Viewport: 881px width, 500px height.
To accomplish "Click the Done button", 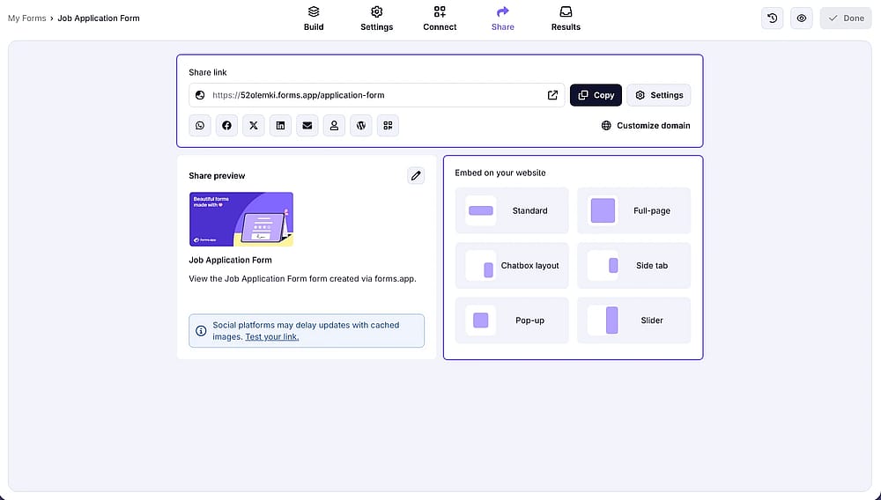I will point(846,18).
